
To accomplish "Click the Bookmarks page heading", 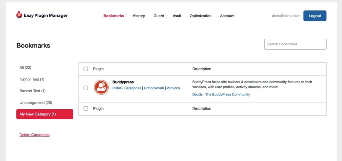I will [33, 45].
